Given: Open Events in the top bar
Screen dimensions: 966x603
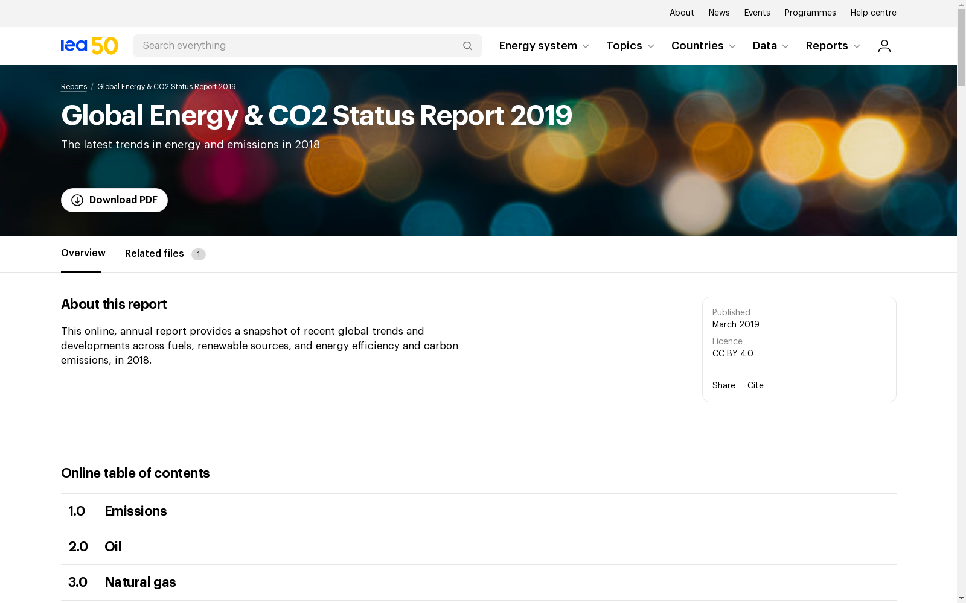Looking at the screenshot, I should pyautogui.click(x=757, y=13).
